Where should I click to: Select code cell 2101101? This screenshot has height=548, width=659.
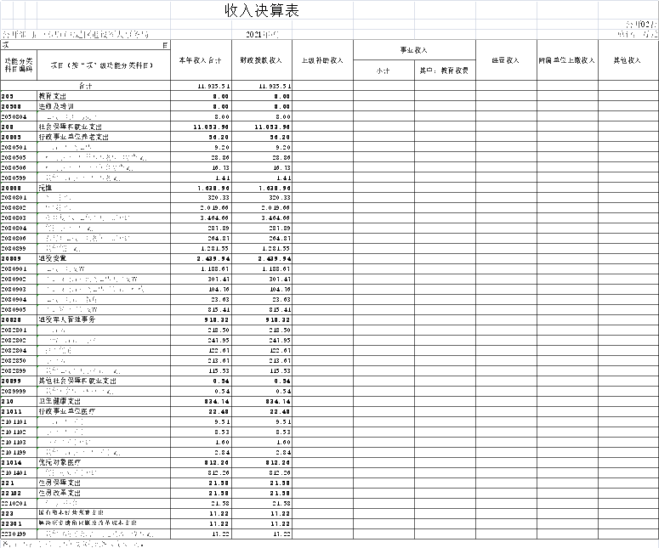click(19, 421)
